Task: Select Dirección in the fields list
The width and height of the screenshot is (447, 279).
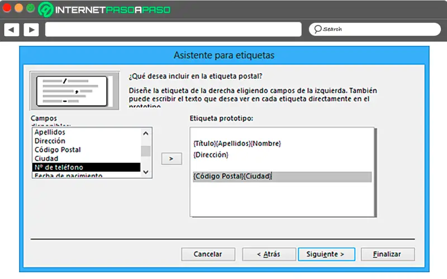Action: pyautogui.click(x=87, y=141)
